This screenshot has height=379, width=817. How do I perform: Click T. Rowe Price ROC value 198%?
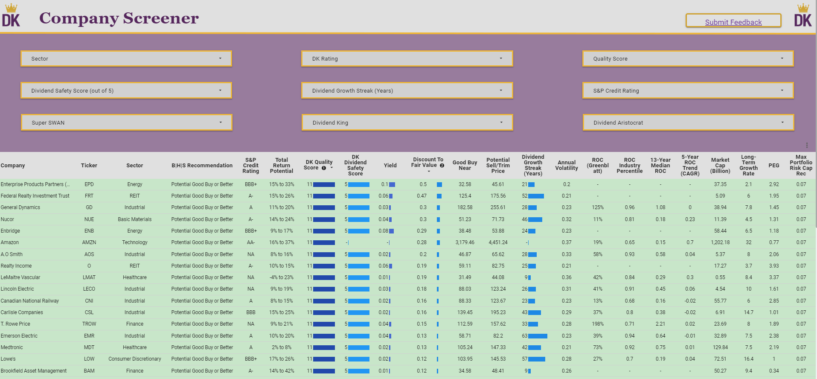point(598,324)
